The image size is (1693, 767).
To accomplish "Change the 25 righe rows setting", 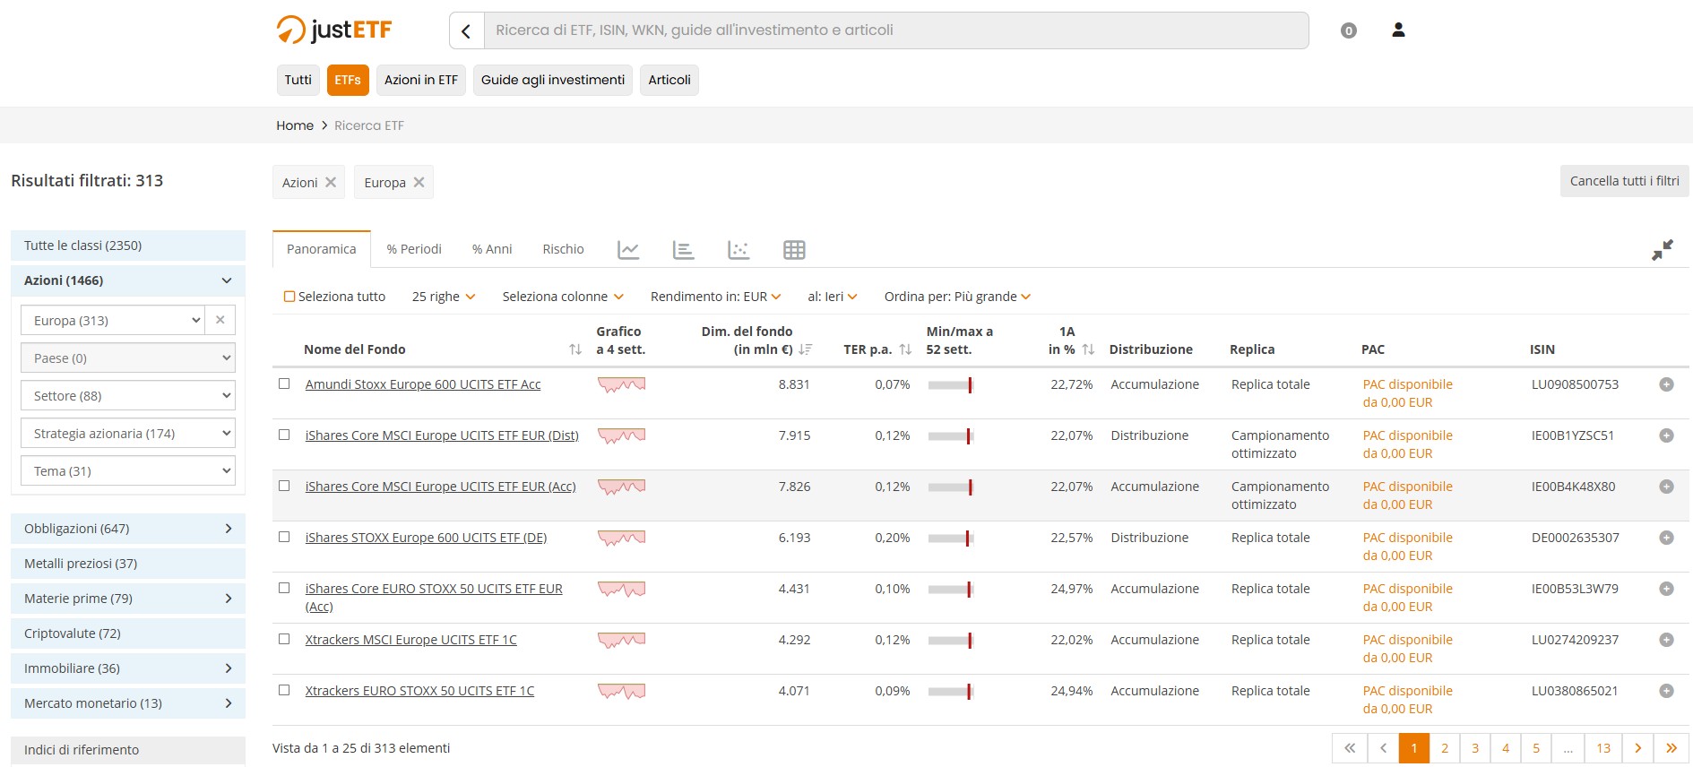I will [444, 297].
